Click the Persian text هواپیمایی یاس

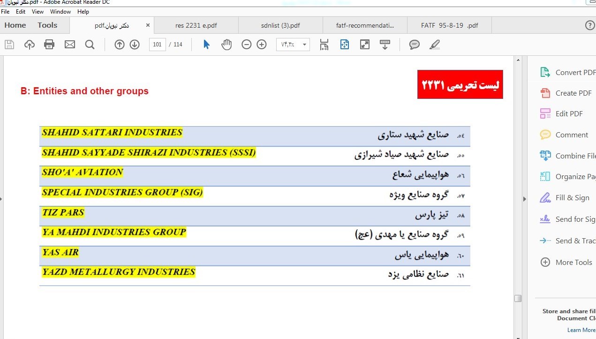coord(422,255)
